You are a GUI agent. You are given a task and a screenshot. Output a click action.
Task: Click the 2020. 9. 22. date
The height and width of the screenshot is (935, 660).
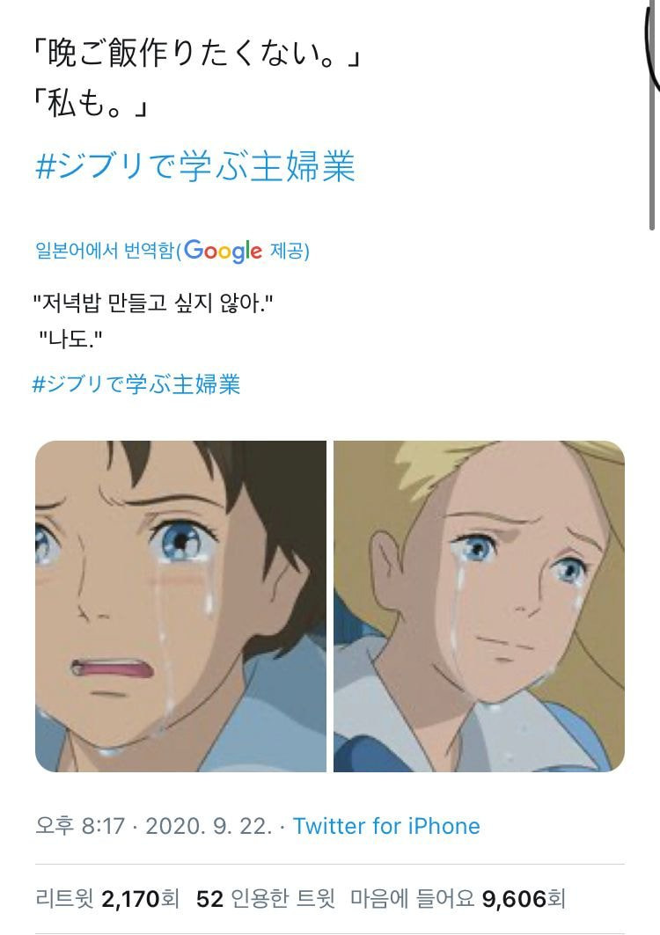(209, 826)
